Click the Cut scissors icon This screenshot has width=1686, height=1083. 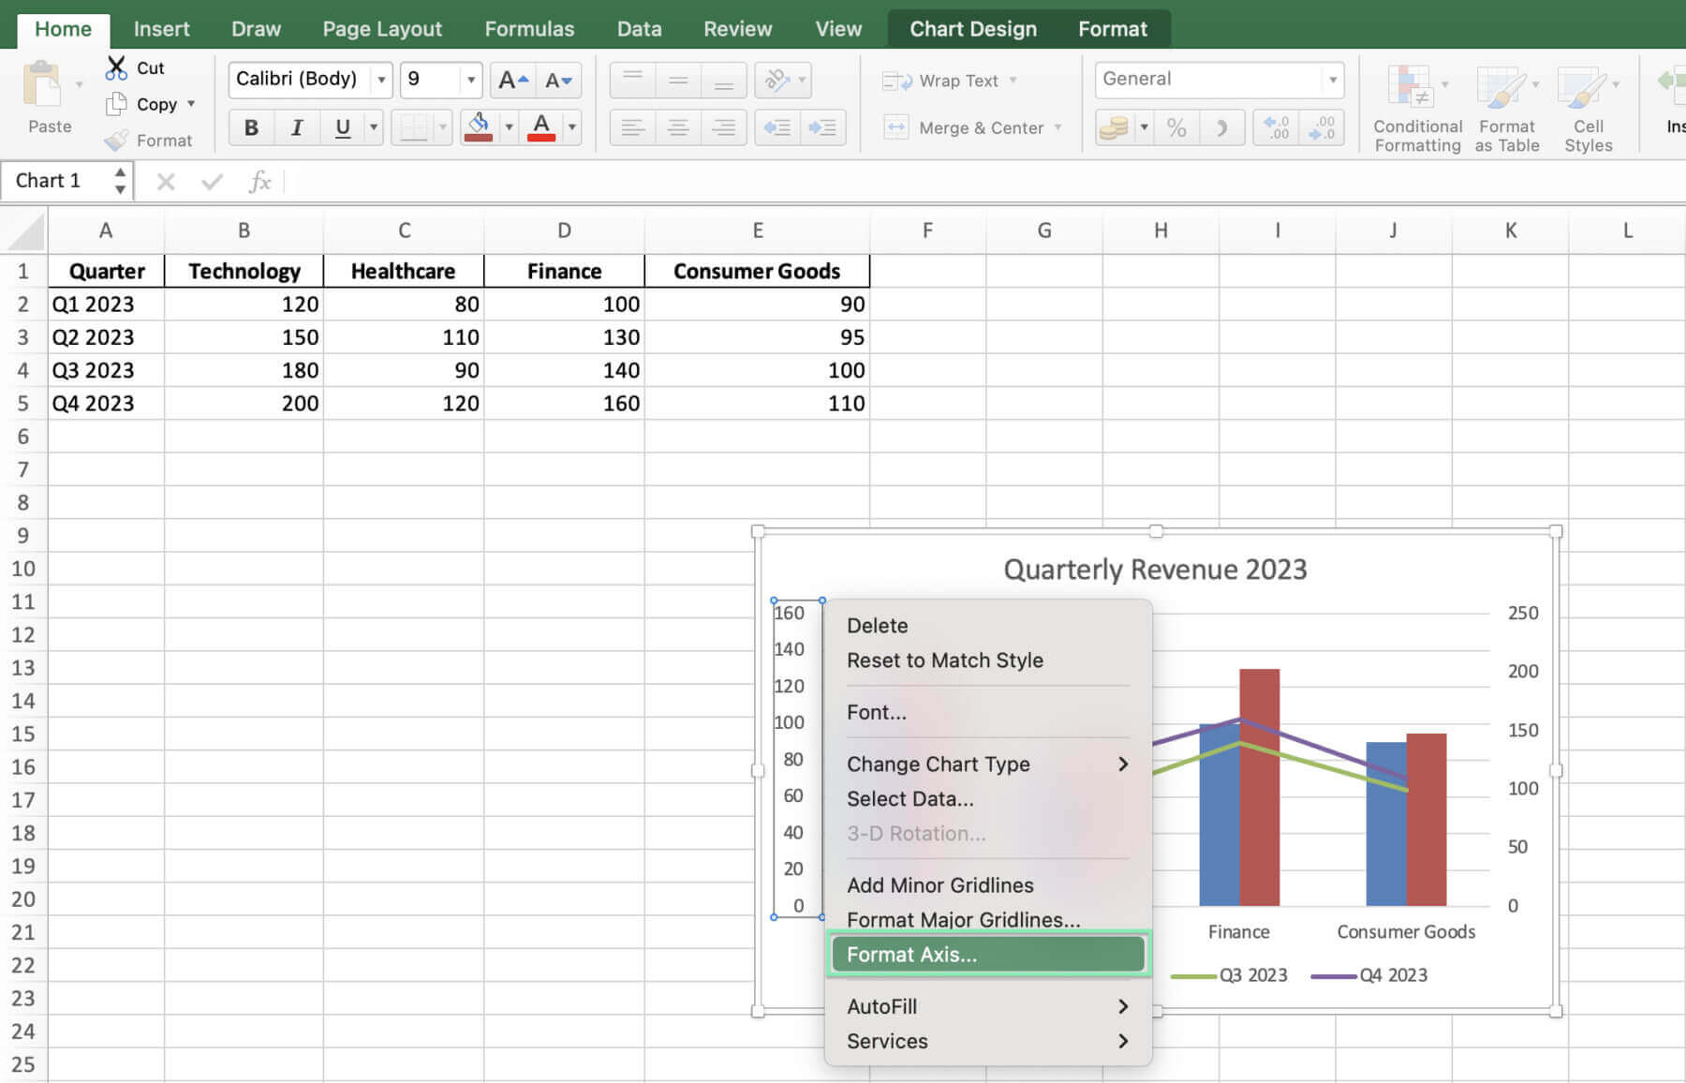tap(116, 68)
